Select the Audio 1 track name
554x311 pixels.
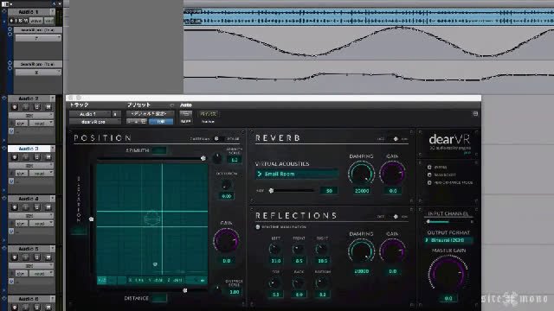tap(29, 12)
